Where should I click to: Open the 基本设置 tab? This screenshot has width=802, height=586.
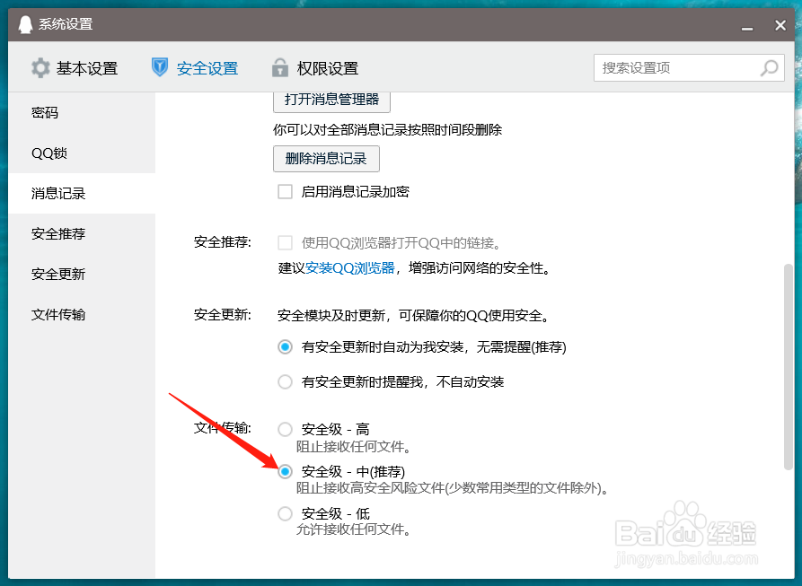[75, 68]
